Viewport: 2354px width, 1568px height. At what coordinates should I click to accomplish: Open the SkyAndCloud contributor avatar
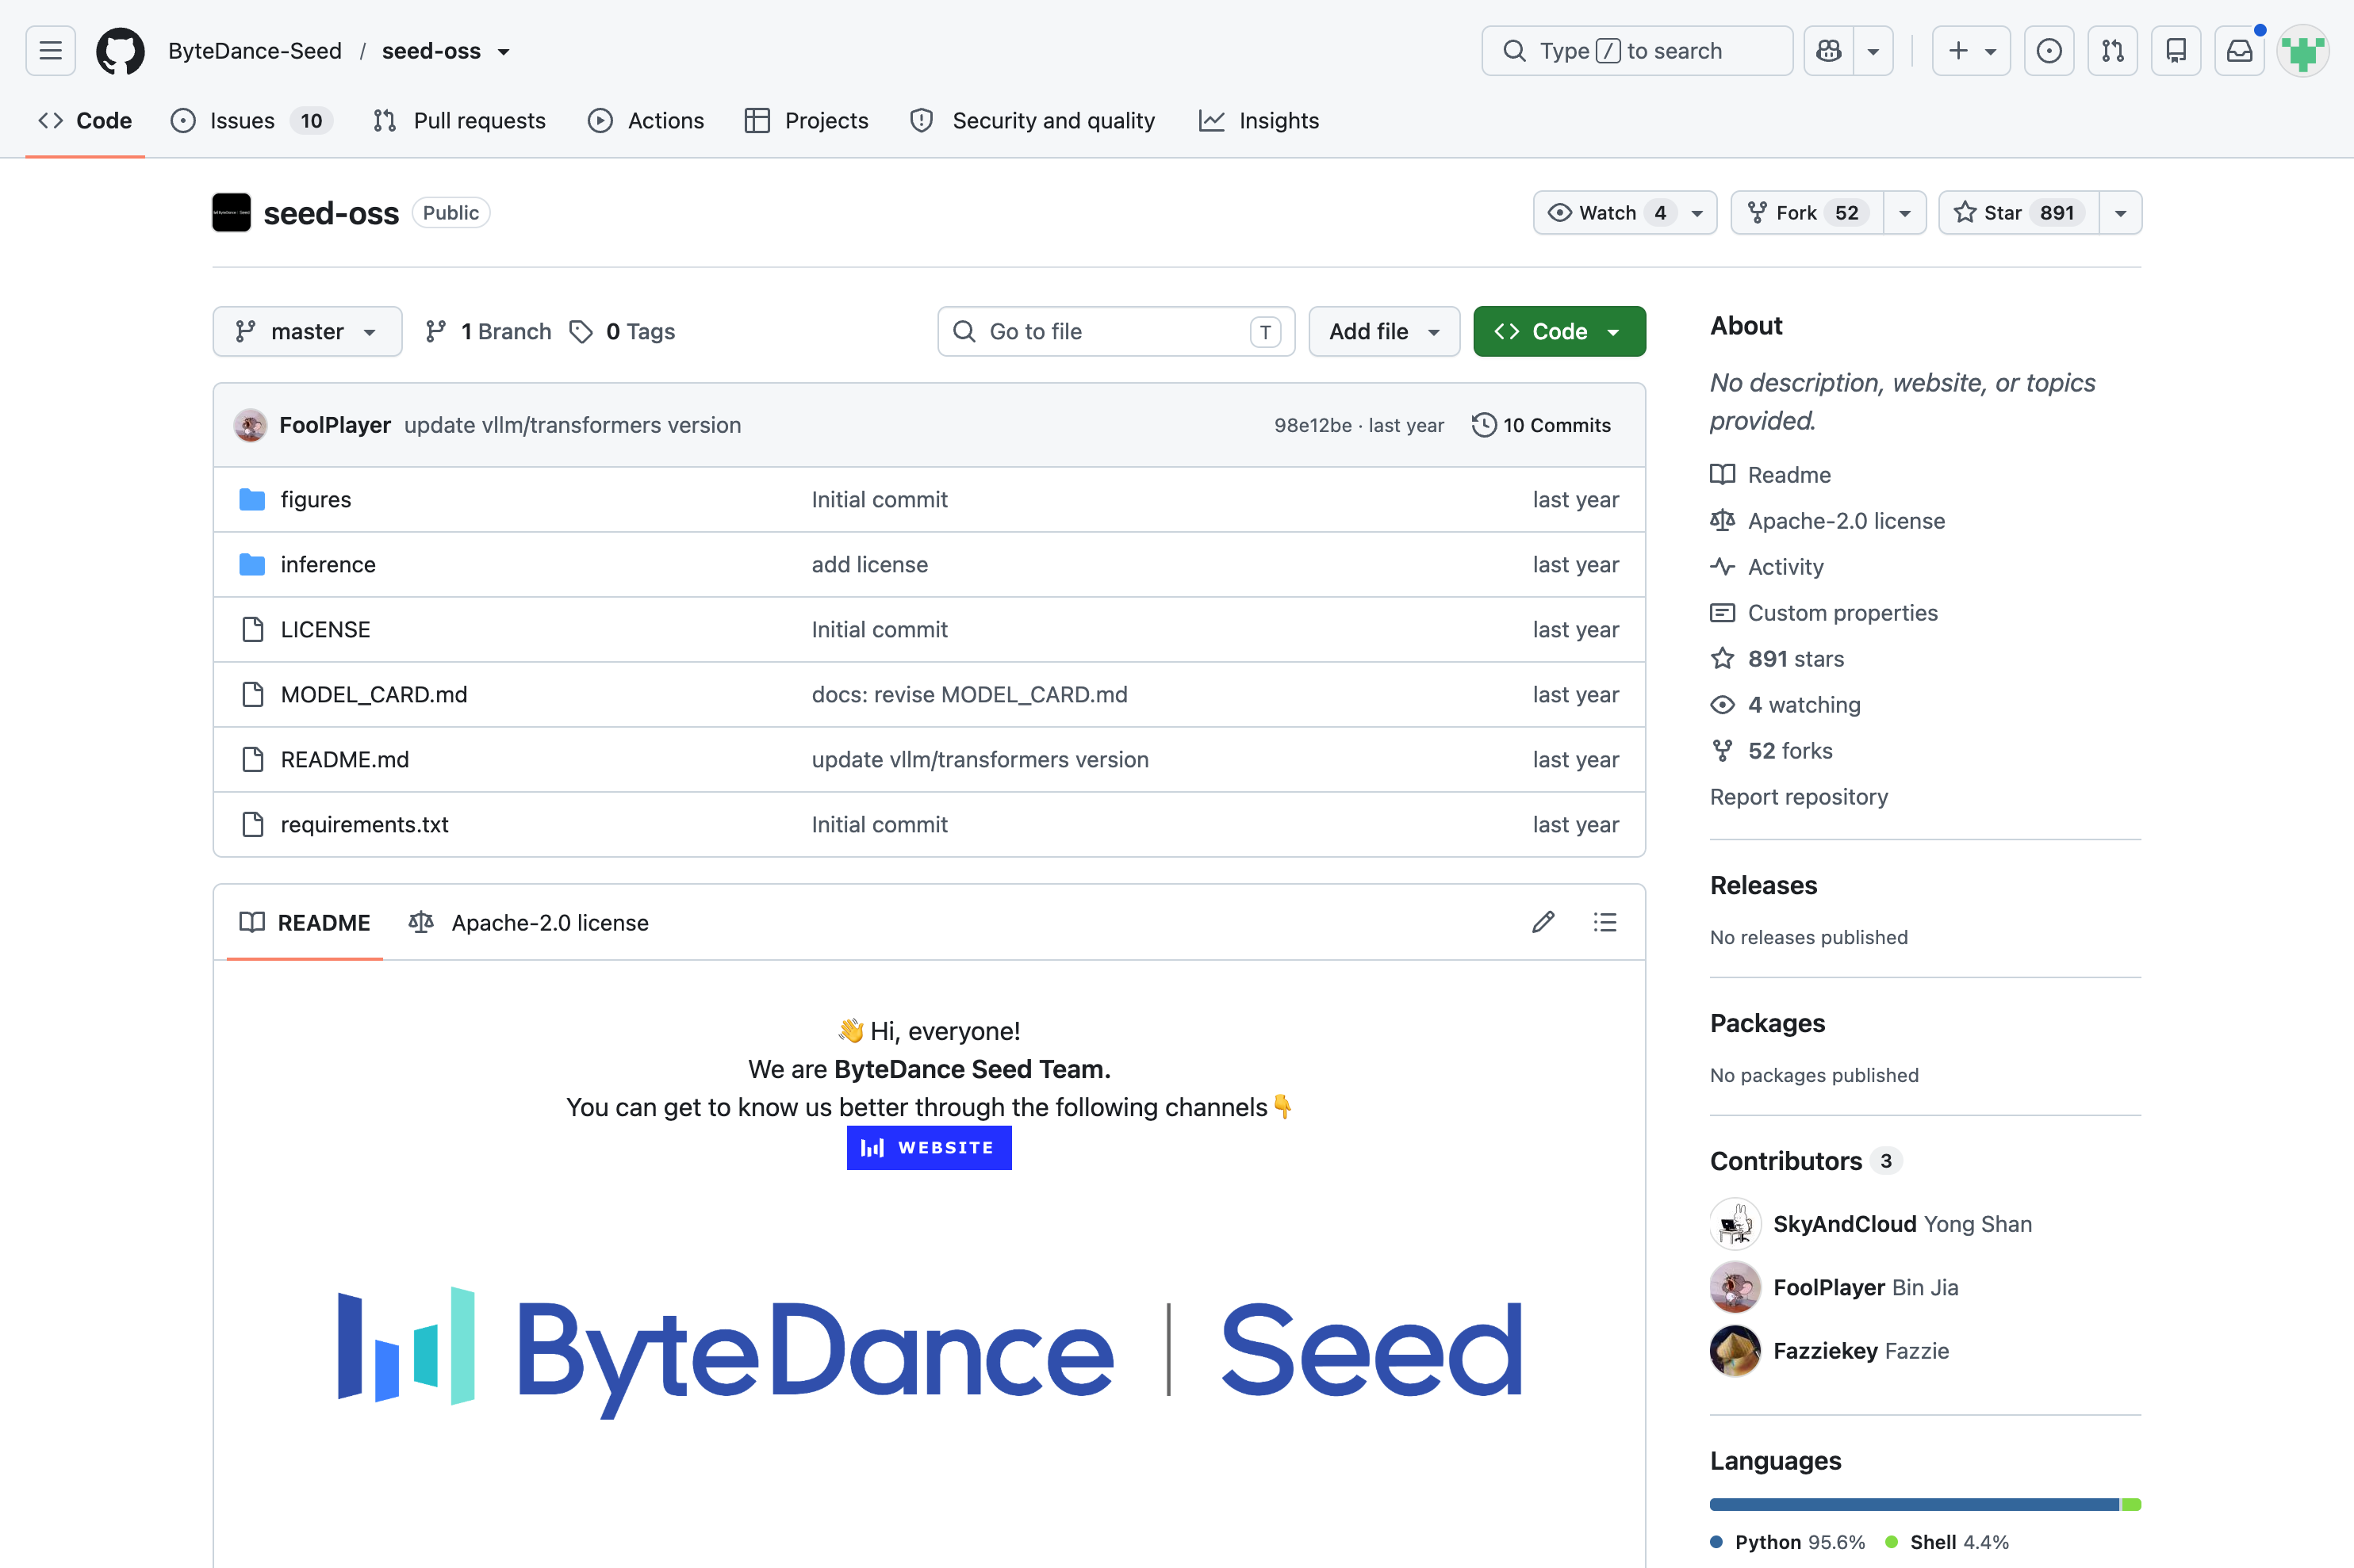point(1735,1224)
